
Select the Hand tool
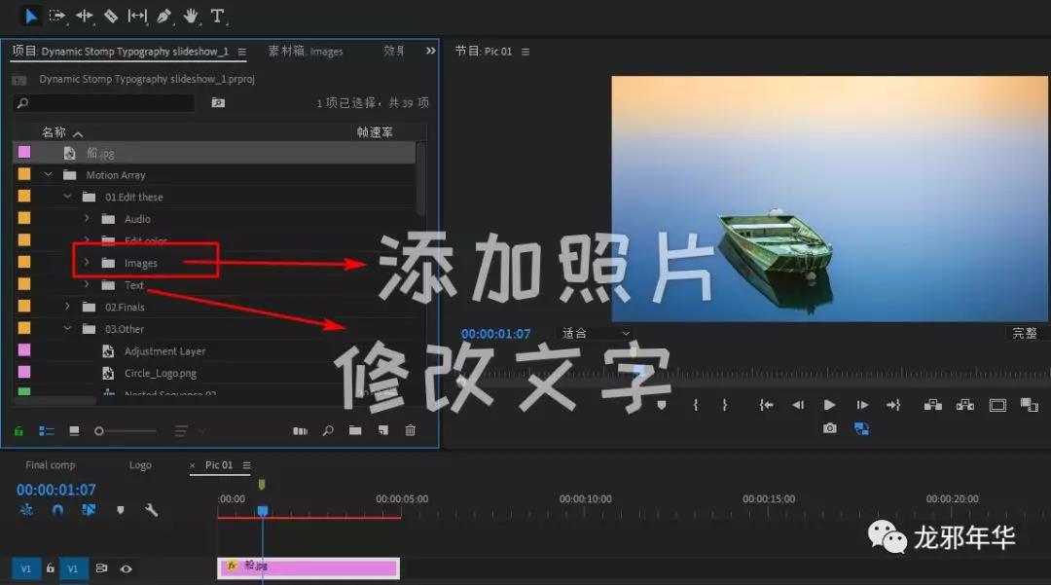click(x=191, y=16)
